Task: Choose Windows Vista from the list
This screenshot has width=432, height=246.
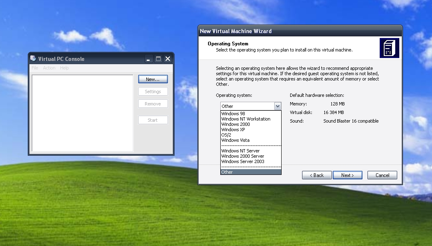Action: click(251, 140)
